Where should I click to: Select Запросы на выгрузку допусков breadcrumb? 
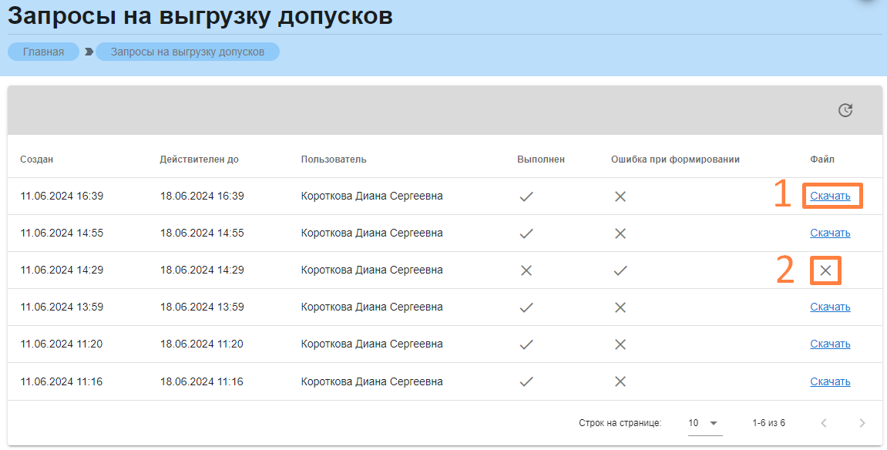pos(187,52)
